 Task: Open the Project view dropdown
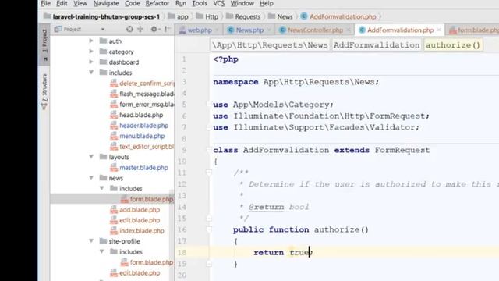(x=102, y=30)
